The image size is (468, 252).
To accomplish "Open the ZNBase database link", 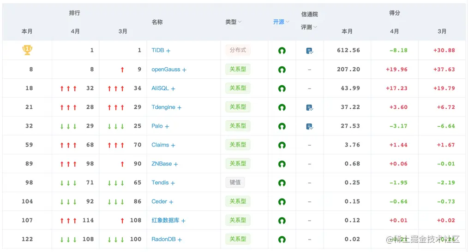I will [162, 164].
